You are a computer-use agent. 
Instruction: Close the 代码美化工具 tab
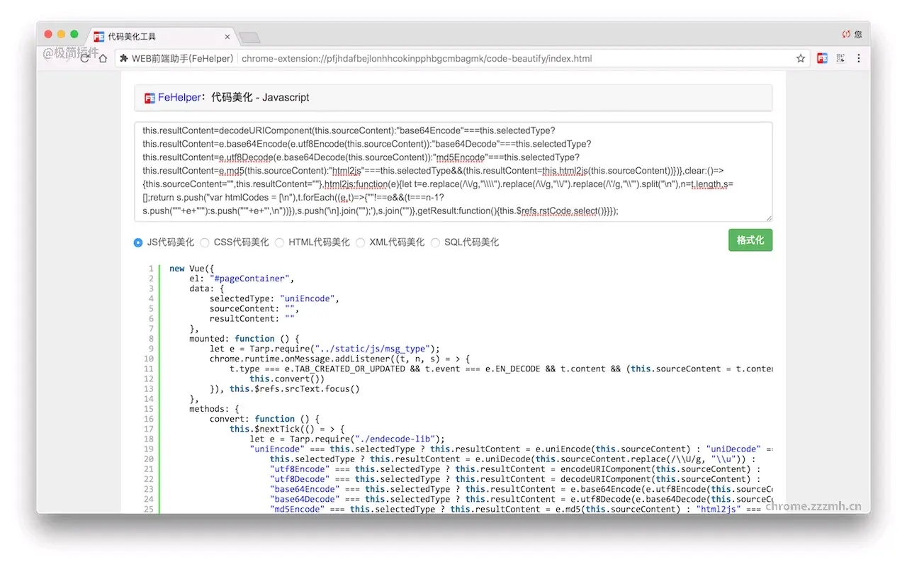pos(227,37)
